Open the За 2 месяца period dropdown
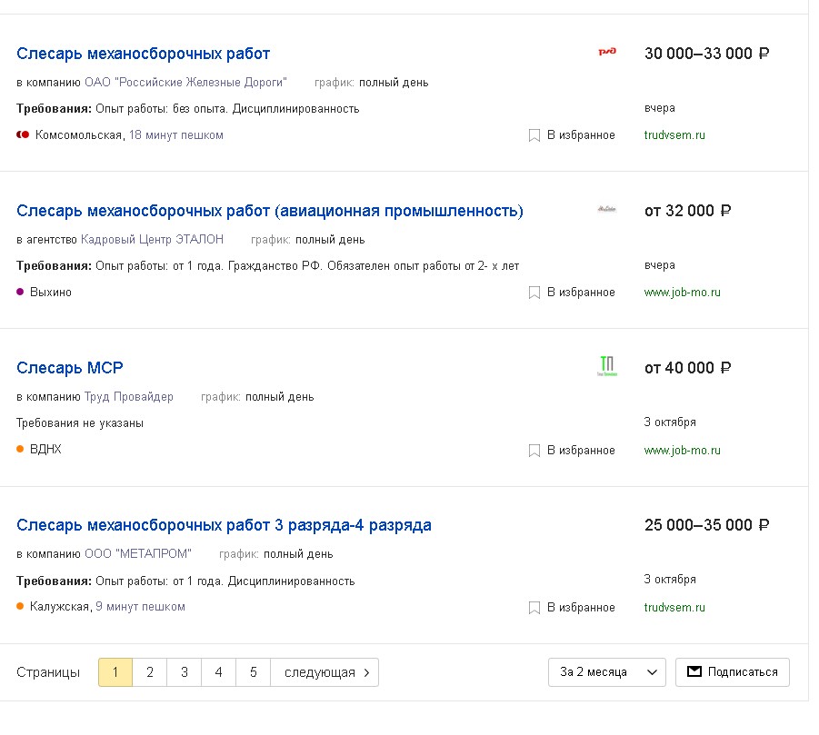This screenshot has width=819, height=735. 607,672
